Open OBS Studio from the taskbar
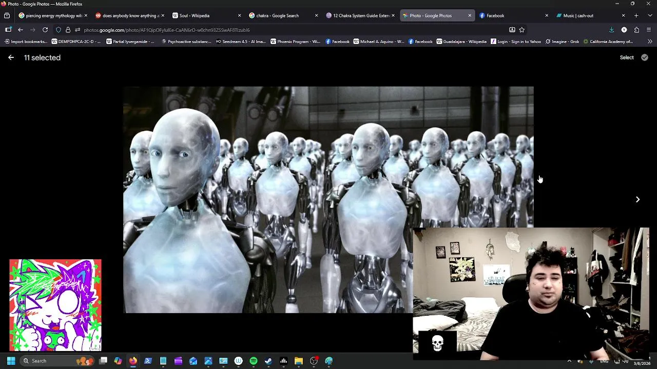This screenshot has height=369, width=657. [314, 361]
